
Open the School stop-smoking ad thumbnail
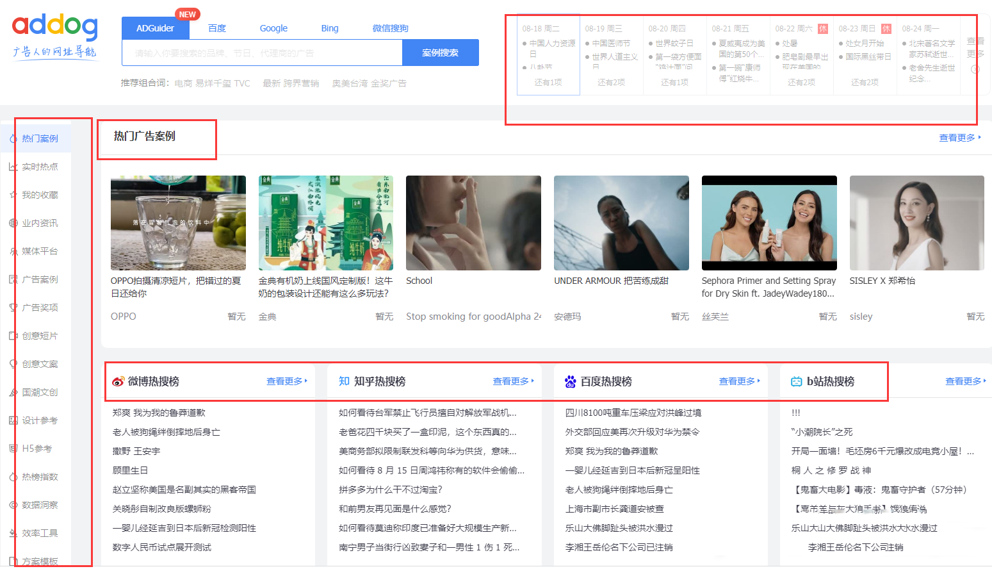[473, 223]
